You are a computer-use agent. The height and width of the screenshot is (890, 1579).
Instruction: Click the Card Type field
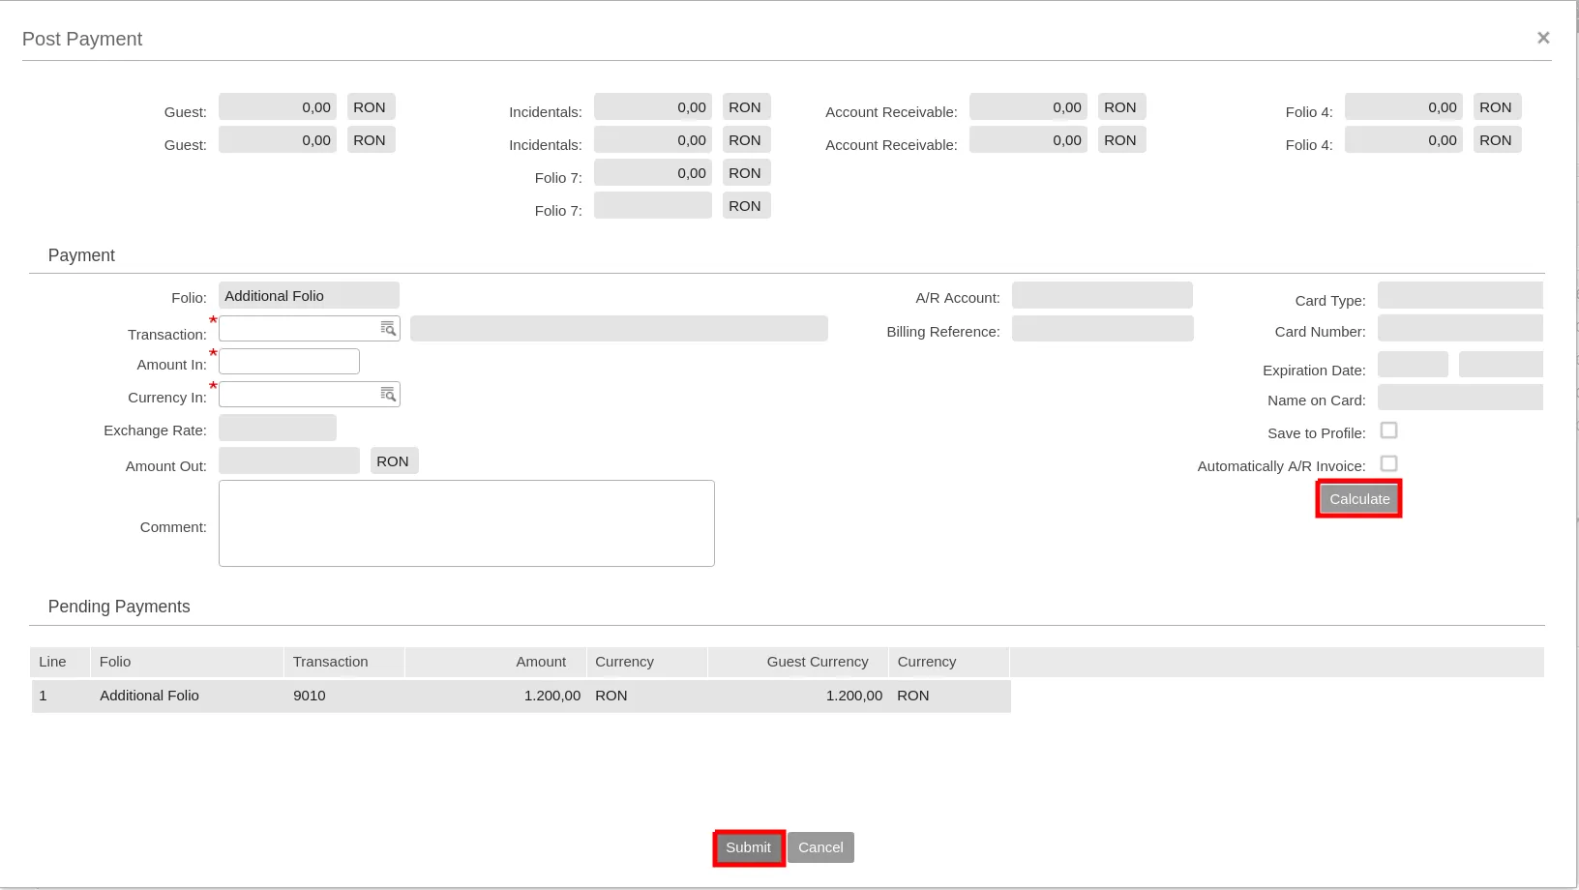(1460, 295)
